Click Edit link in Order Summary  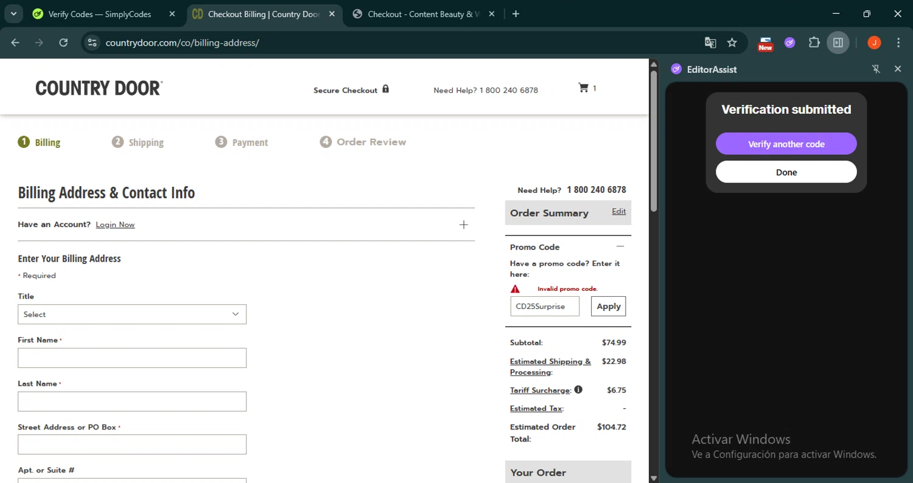click(618, 211)
